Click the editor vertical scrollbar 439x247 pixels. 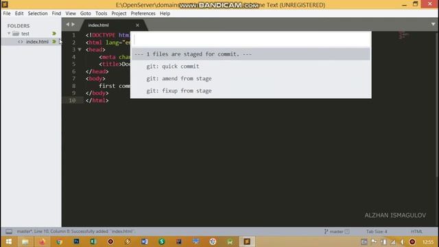pos(437,104)
